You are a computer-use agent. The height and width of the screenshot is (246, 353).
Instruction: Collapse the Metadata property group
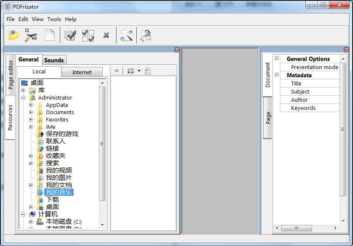[x=277, y=74]
